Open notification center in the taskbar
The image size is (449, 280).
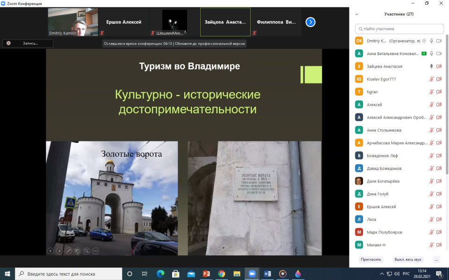[440, 274]
